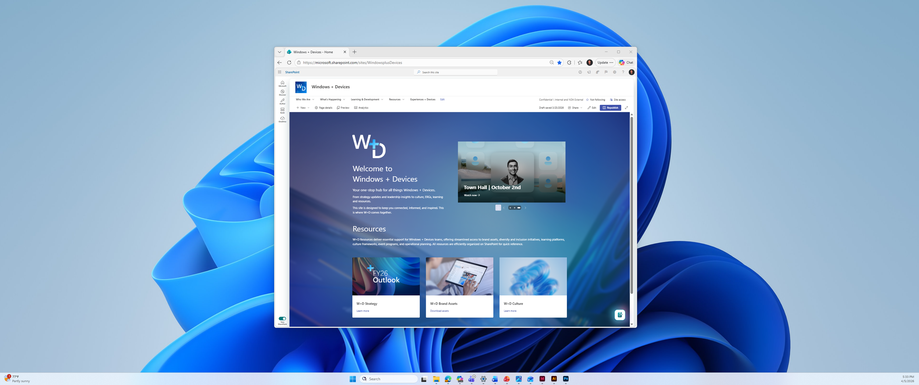Open Experiences + Devices navigation item

pos(423,100)
